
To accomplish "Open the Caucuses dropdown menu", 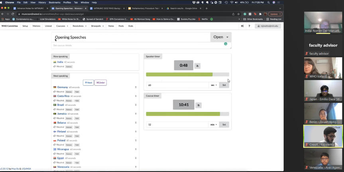I will coord(62,26).
